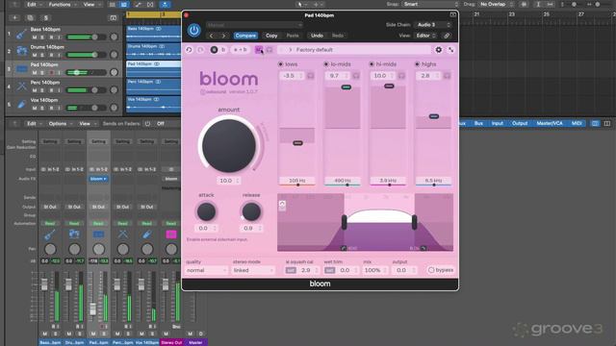Open the plugin preset Manual dropdown
616x346 pixels.
tap(254, 25)
